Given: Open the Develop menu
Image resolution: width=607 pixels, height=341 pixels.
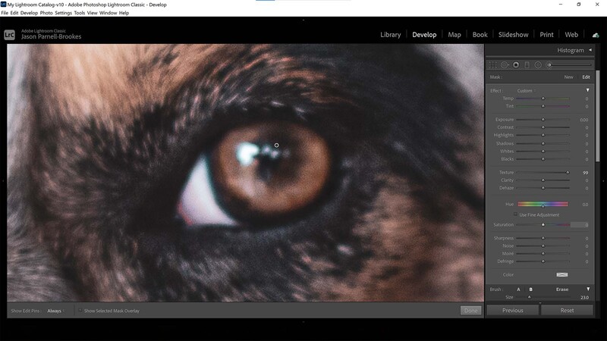Looking at the screenshot, I should [x=29, y=13].
